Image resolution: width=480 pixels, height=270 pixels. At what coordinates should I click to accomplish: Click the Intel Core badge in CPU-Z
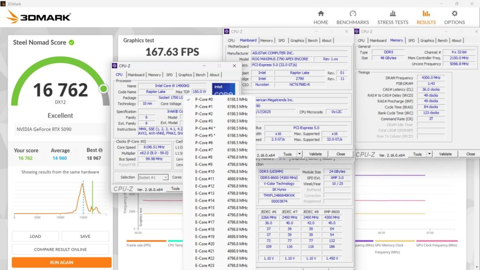point(224,89)
